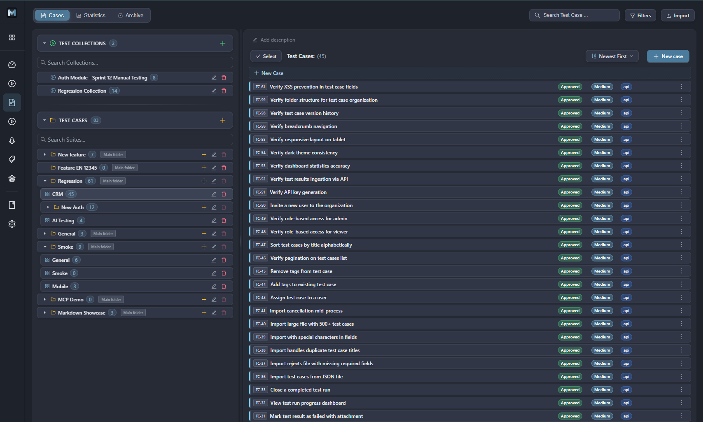
Task: Open the book icon in sidebar
Action: pyautogui.click(x=12, y=205)
